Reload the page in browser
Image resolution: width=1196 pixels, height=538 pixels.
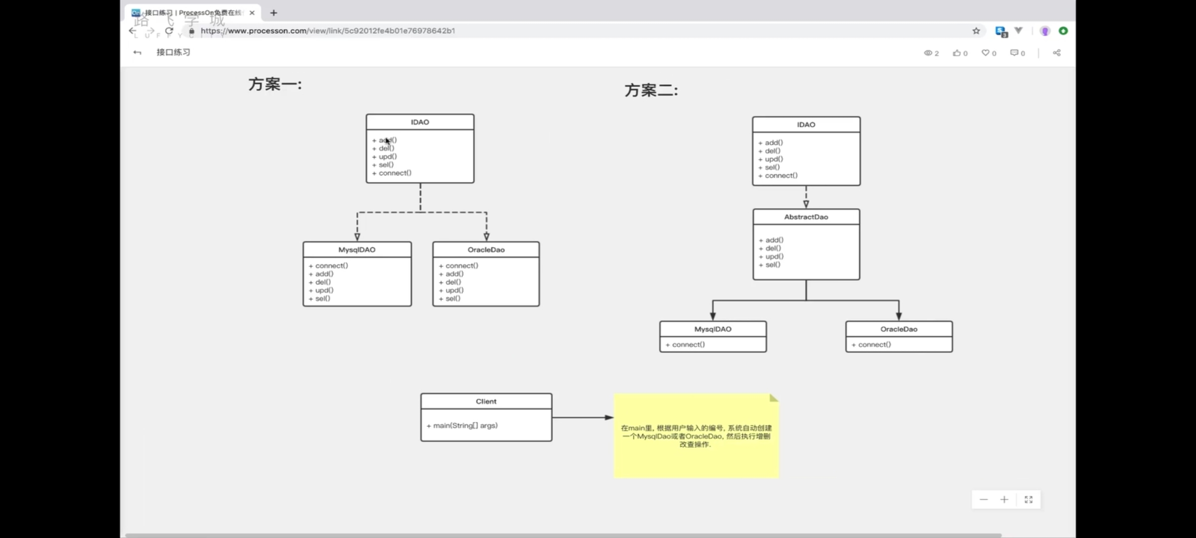(169, 31)
